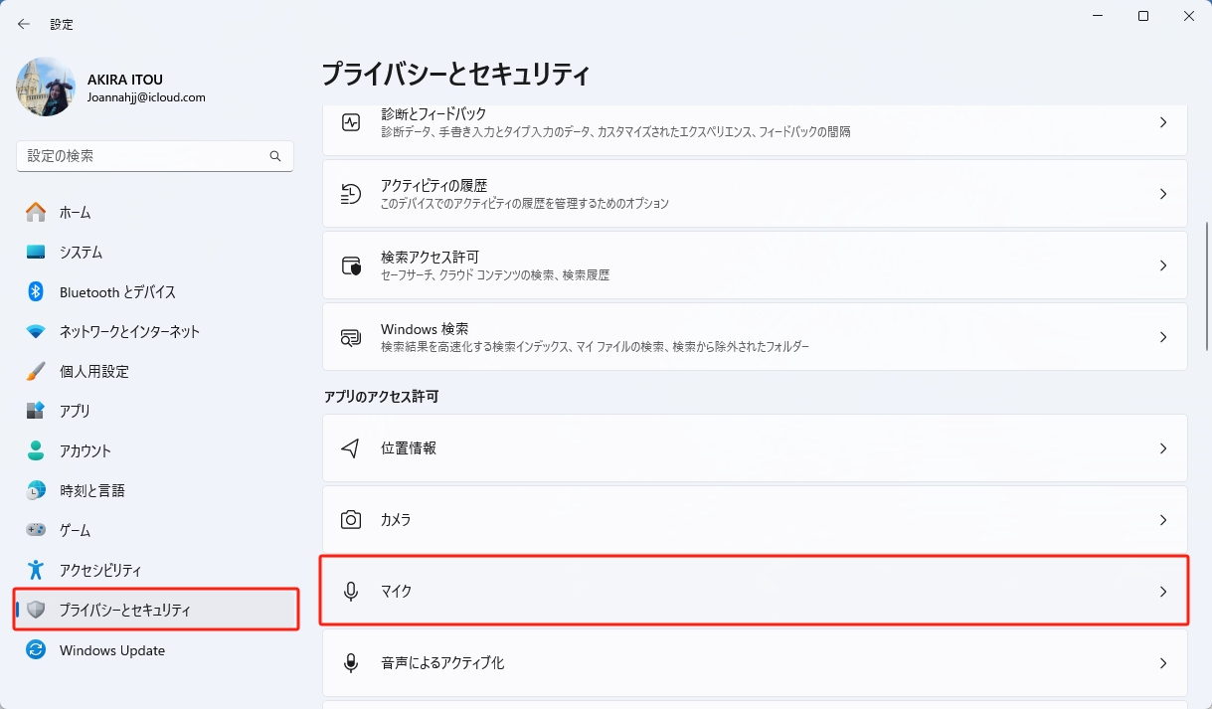The width and height of the screenshot is (1212, 709).
Task: Click the カメラ icon in the list
Action: 350,519
